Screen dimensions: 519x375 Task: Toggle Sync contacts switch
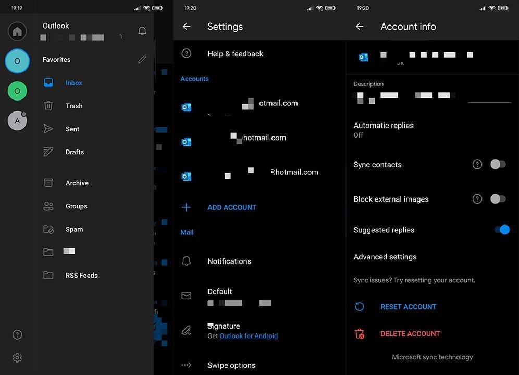click(498, 164)
